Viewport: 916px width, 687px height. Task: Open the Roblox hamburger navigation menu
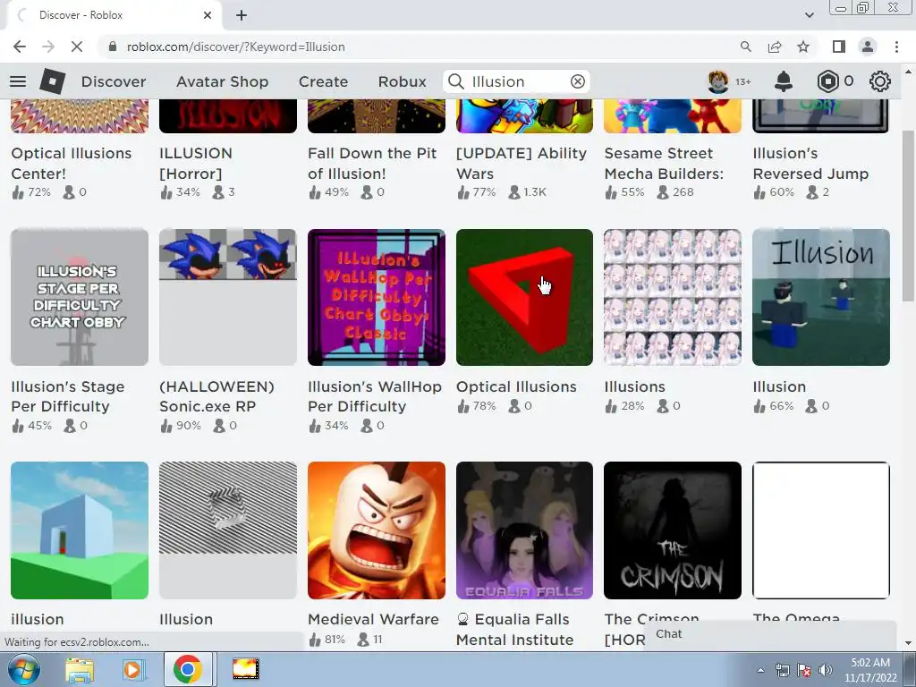tap(18, 81)
